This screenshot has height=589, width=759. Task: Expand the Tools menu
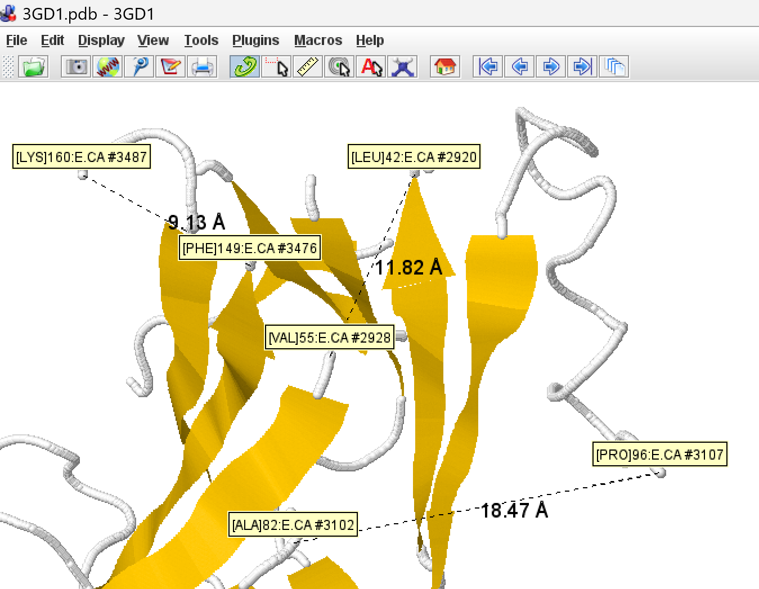(201, 41)
